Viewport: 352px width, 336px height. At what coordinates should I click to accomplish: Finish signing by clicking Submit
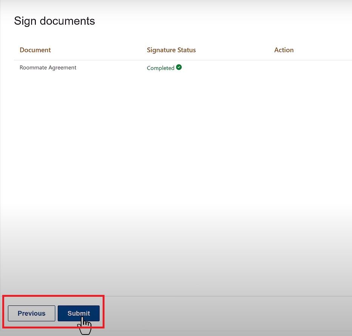point(78,313)
